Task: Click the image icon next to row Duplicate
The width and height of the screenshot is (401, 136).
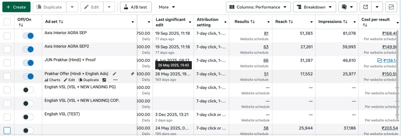Action: [104, 80]
